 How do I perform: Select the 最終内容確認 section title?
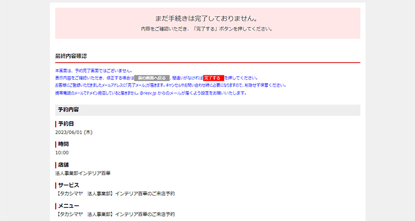[71, 56]
